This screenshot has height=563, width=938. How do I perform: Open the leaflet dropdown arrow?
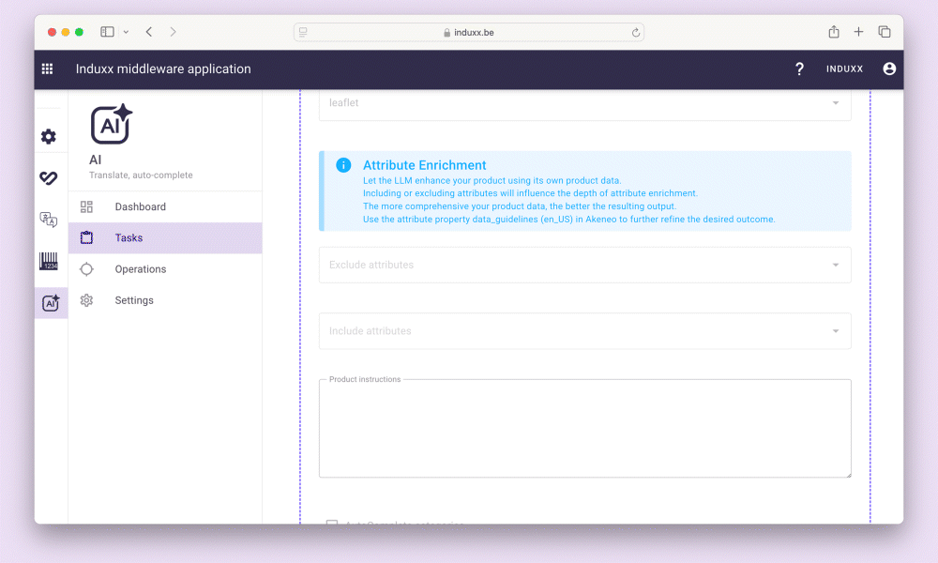click(x=835, y=103)
